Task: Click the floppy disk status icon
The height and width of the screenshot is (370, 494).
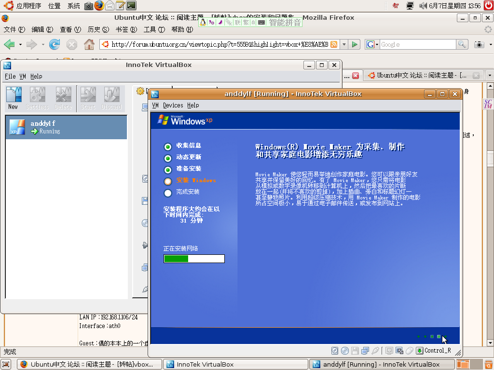Action: pyautogui.click(x=355, y=351)
